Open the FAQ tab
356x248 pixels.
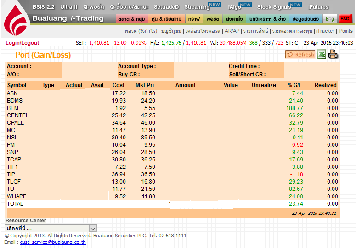[x=345, y=19]
